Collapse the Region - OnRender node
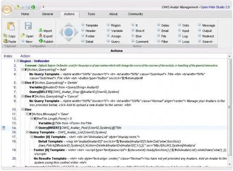The height and width of the screenshot is (171, 233). (18, 61)
